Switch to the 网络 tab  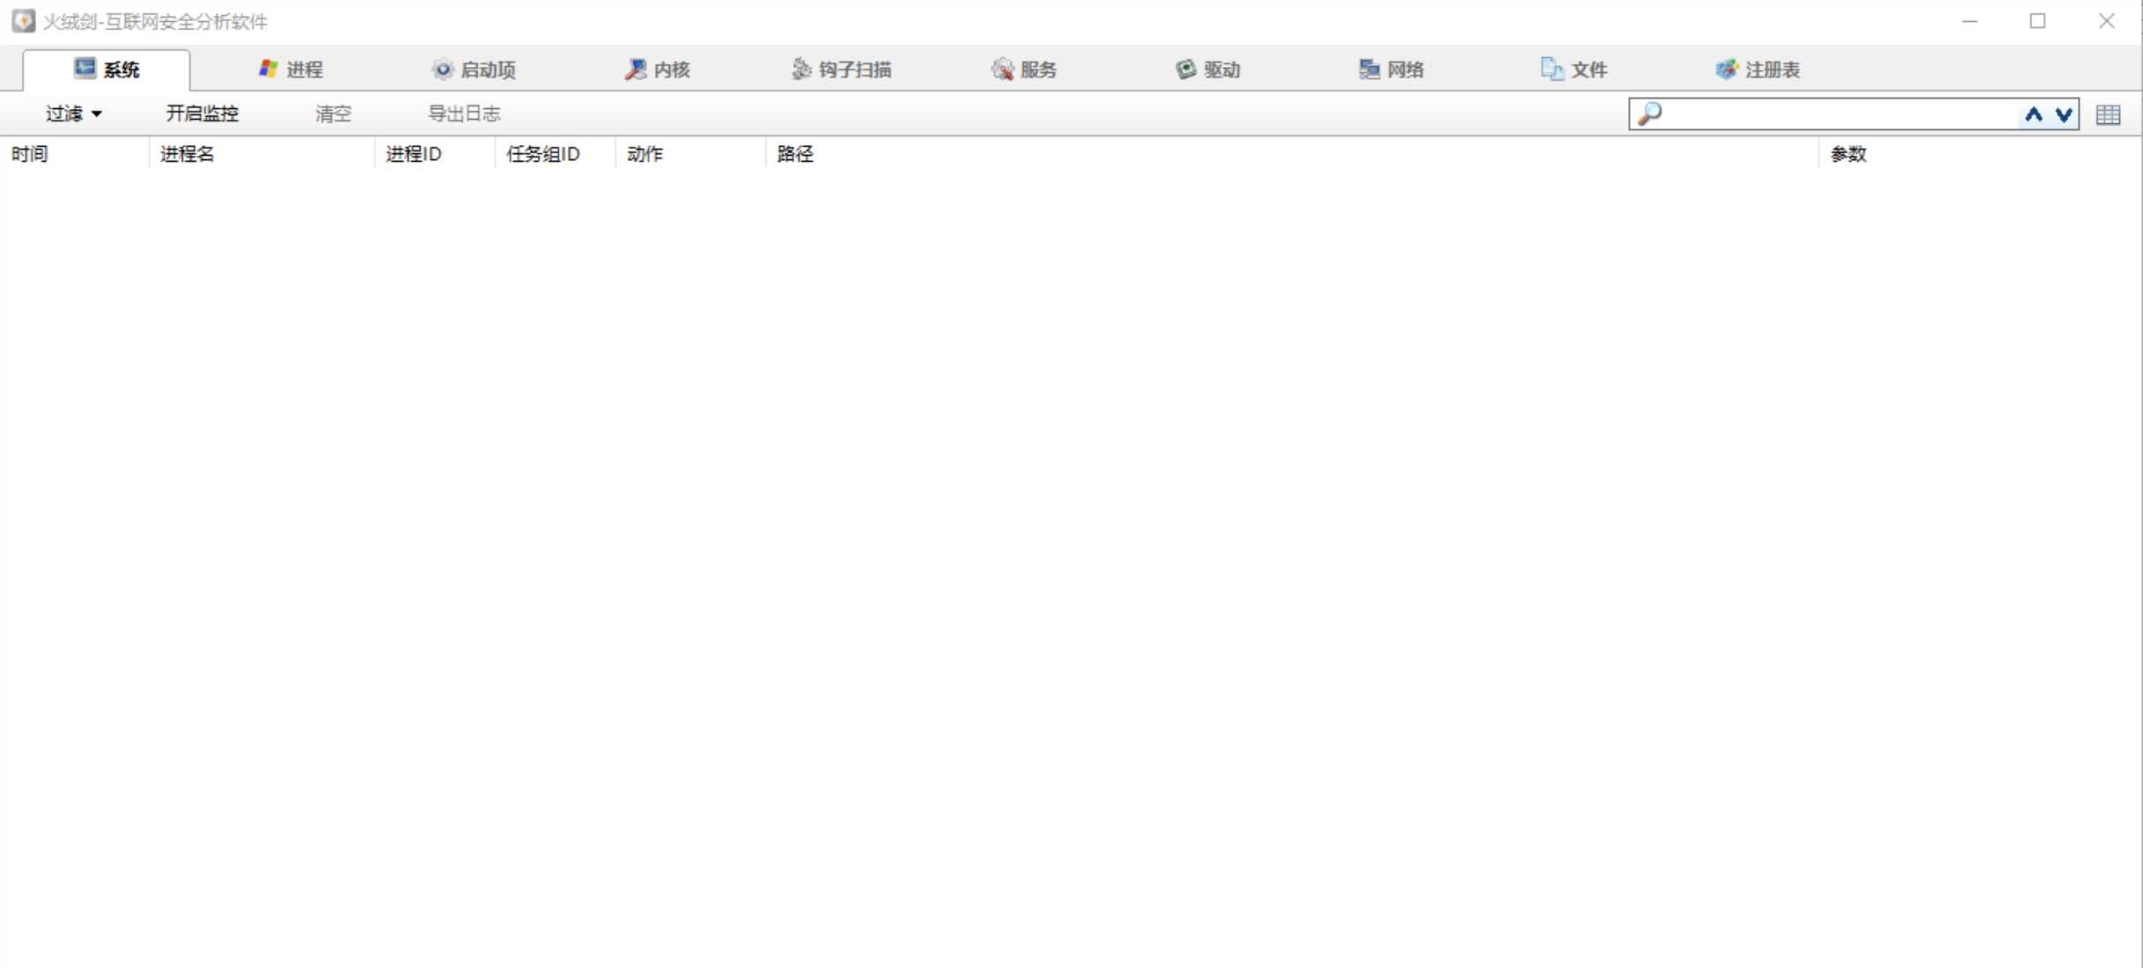(1391, 70)
